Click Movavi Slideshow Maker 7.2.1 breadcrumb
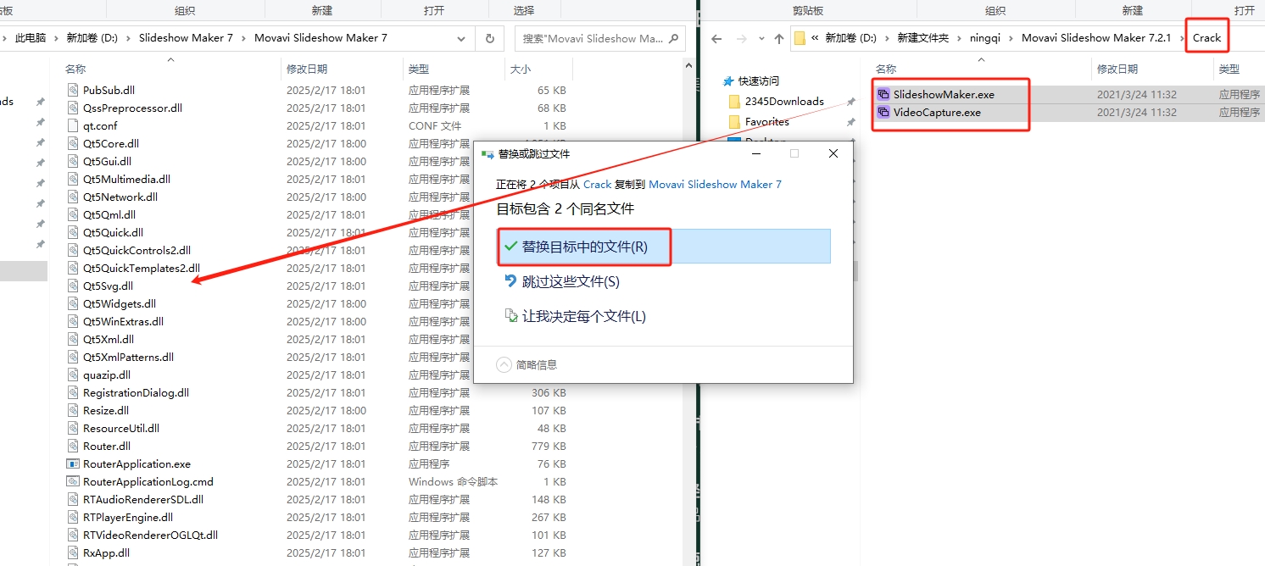Viewport: 1265px width, 566px height. pyautogui.click(x=1095, y=38)
